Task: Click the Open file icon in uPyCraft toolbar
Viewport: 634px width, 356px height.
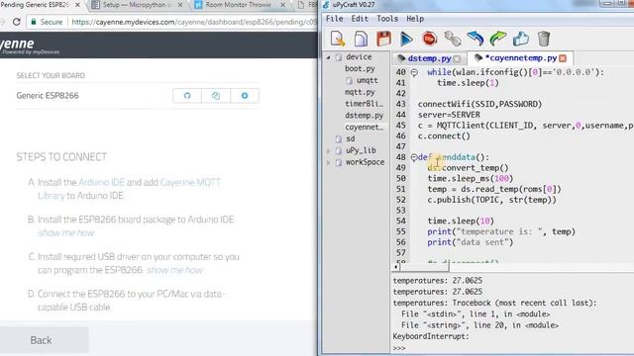Action: pos(361,39)
